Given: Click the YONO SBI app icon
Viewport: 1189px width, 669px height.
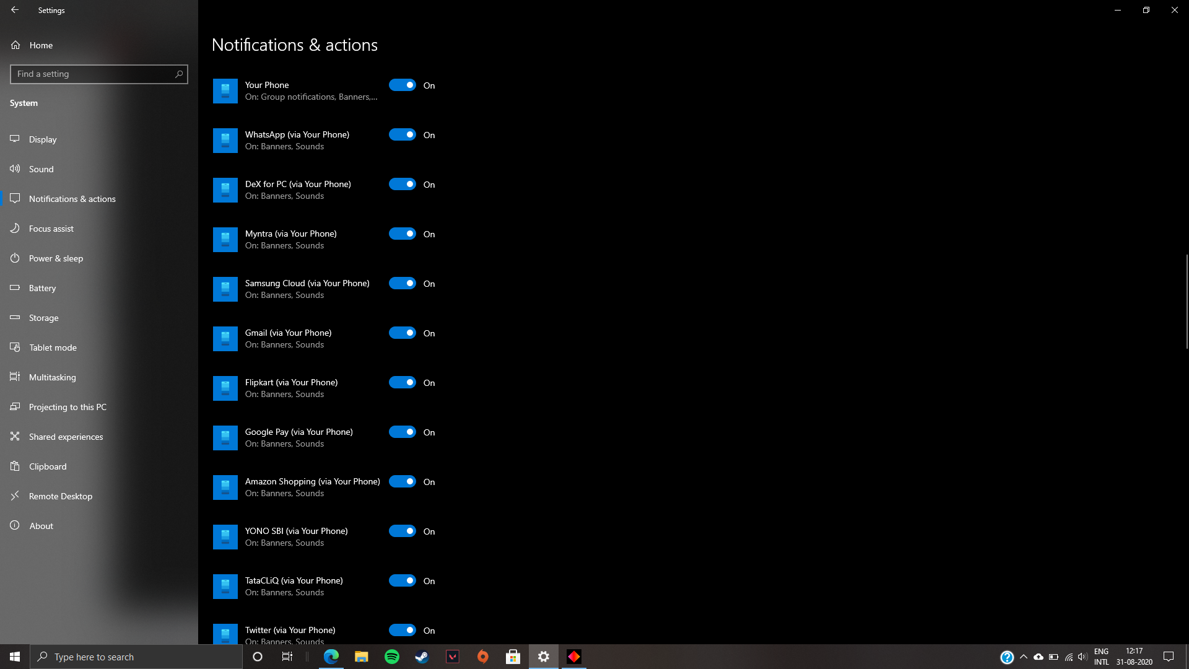Looking at the screenshot, I should (225, 537).
